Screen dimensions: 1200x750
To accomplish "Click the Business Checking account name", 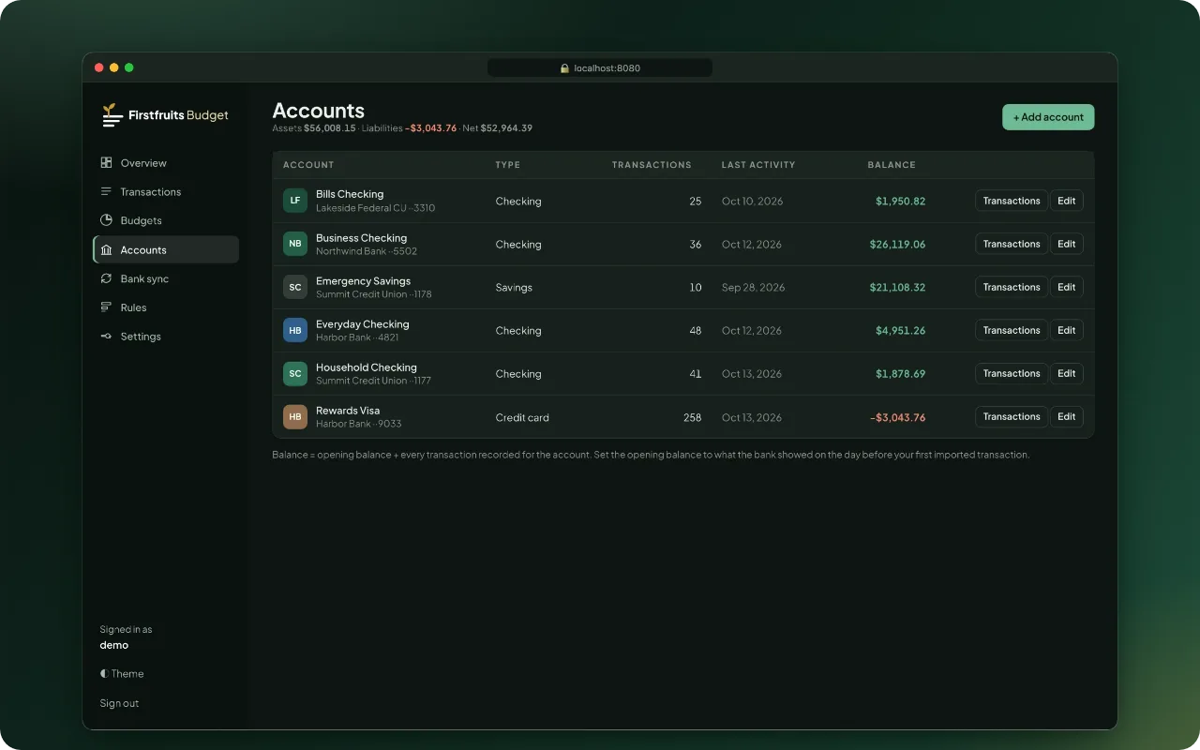I will click(361, 238).
